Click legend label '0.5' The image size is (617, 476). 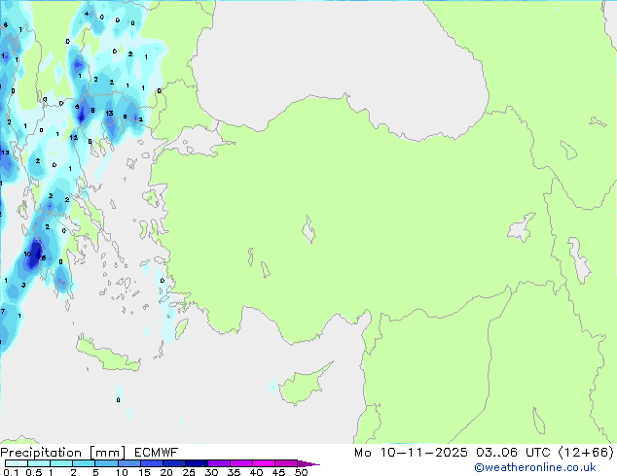coord(34,472)
